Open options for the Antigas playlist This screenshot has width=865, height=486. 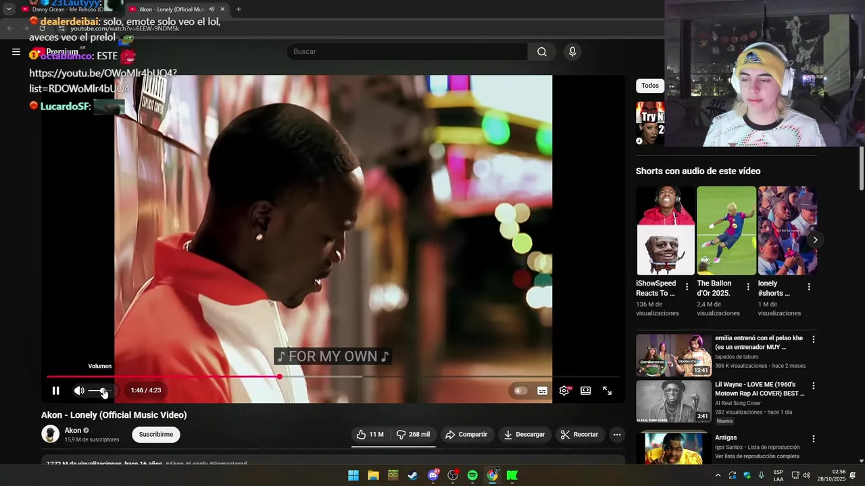point(814,439)
